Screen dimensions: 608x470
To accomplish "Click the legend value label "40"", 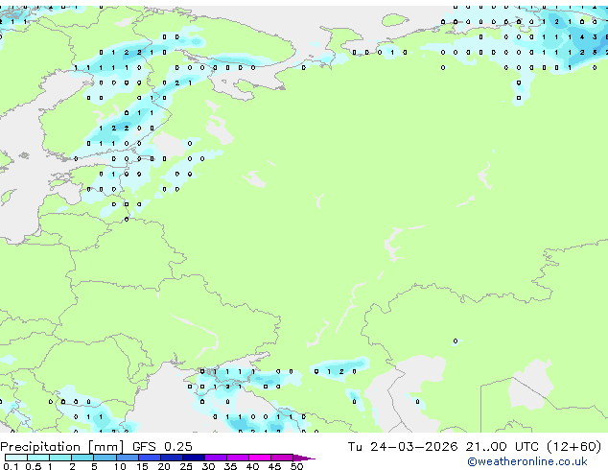I will click(x=252, y=466).
